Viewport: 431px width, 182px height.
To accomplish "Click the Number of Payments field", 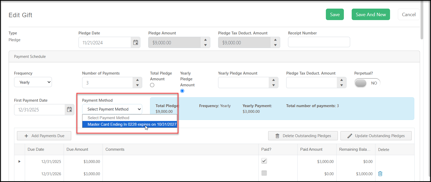I will coord(107,83).
